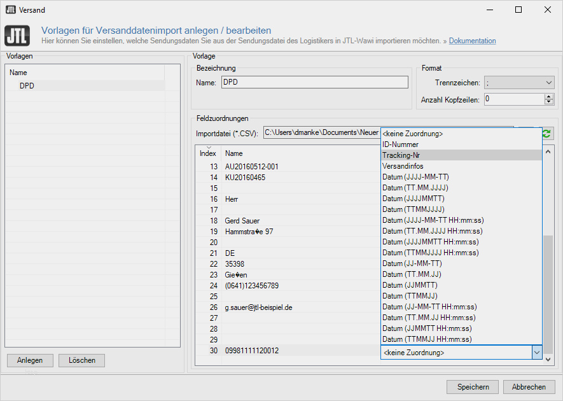The image size is (563, 401).
Task: Pick Datum (TTMMJJJJ) option
Action: (461, 209)
